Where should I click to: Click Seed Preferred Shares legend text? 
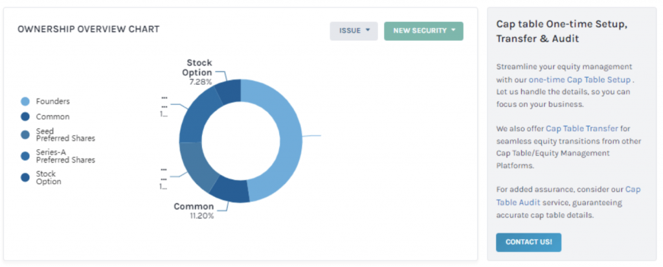point(65,135)
